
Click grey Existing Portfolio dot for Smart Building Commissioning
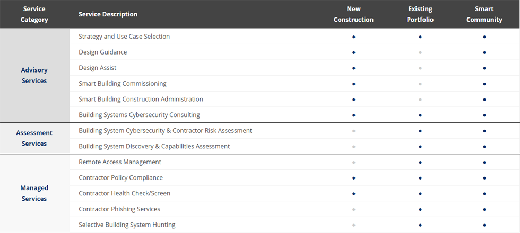[x=420, y=84]
